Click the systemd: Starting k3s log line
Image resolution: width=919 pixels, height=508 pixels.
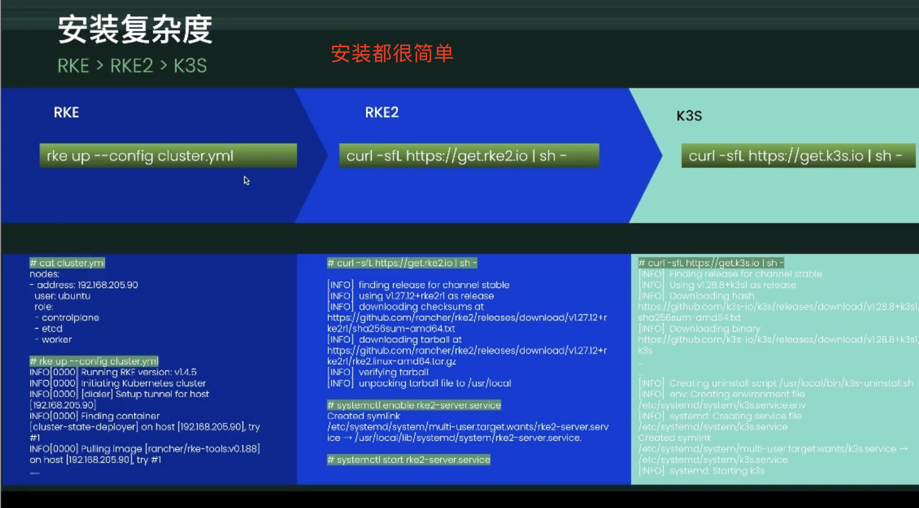click(x=702, y=471)
